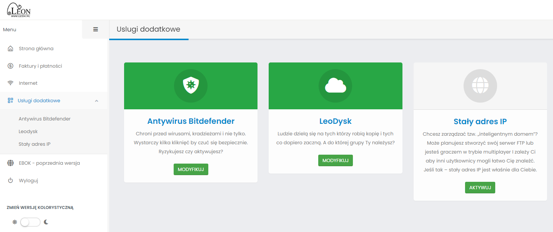
Task: Open Leodysk submenu item
Action: tap(28, 132)
